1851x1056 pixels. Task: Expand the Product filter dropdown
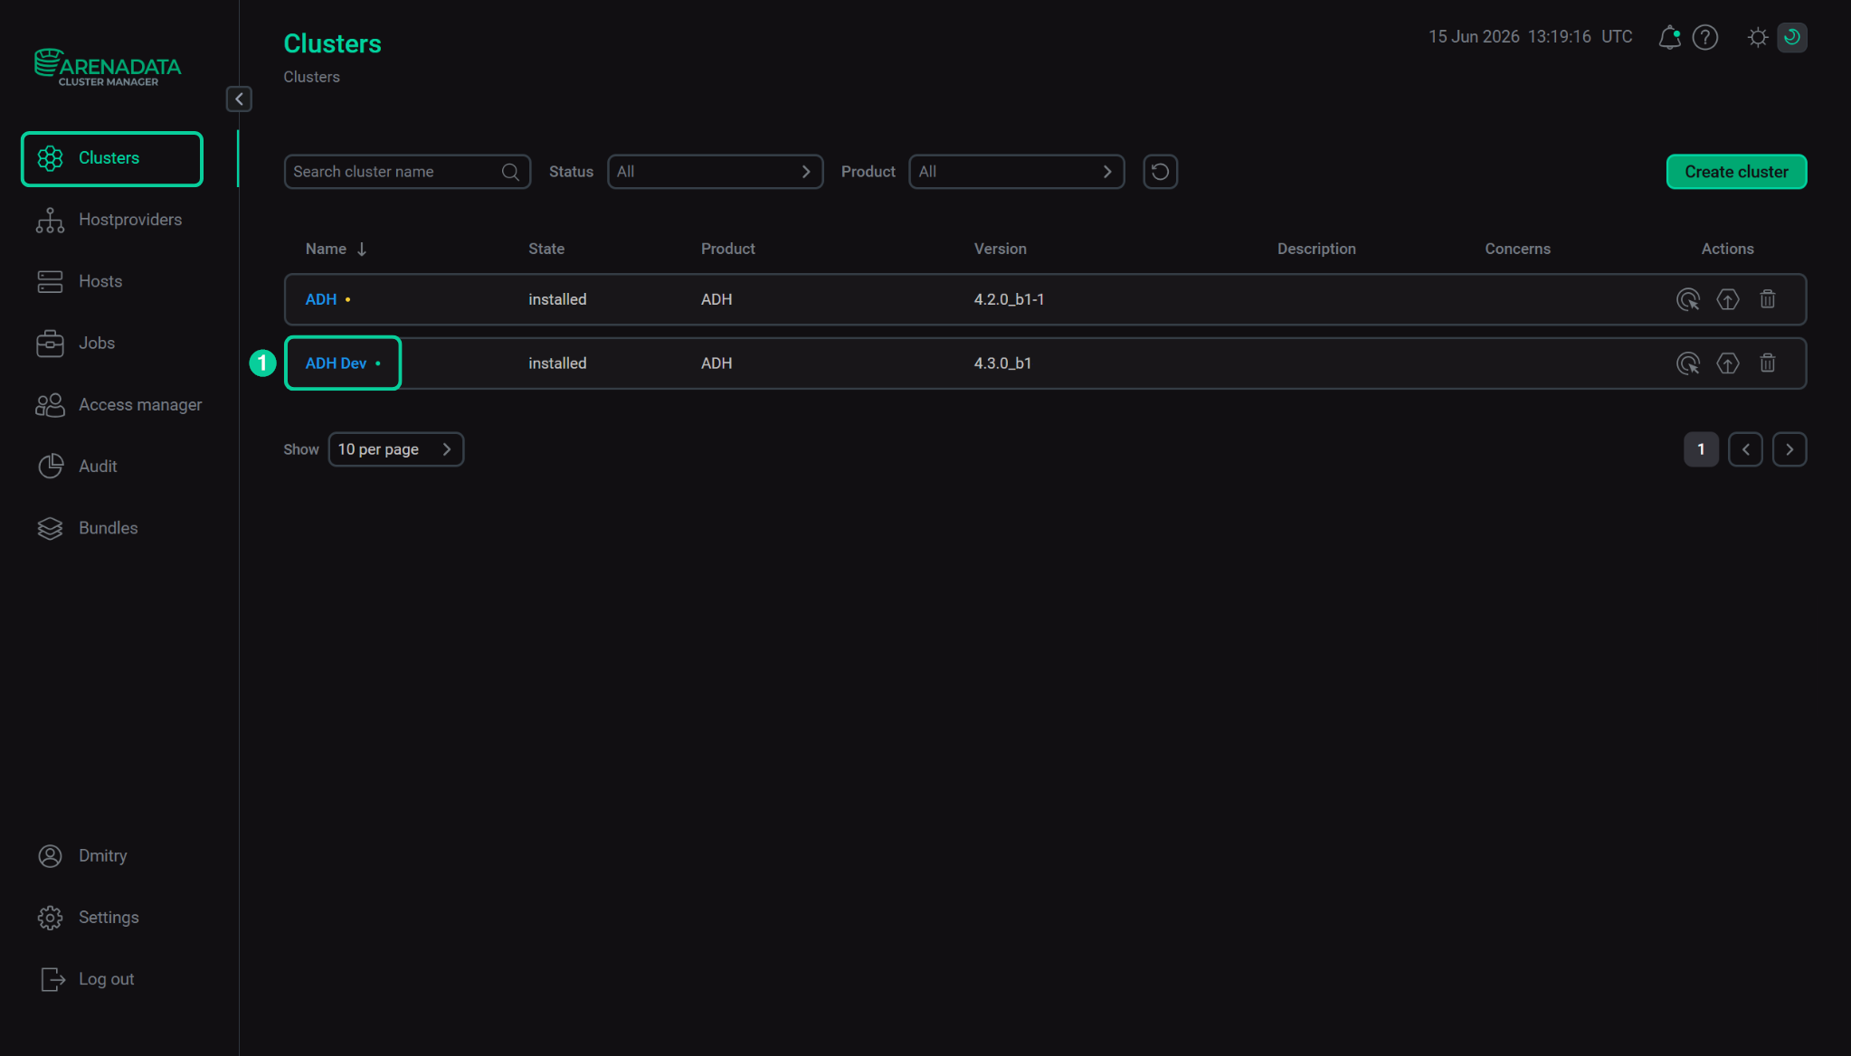(1016, 172)
